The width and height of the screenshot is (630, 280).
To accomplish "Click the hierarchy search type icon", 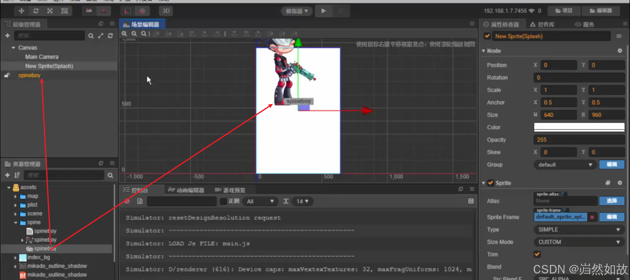I will click(x=91, y=36).
